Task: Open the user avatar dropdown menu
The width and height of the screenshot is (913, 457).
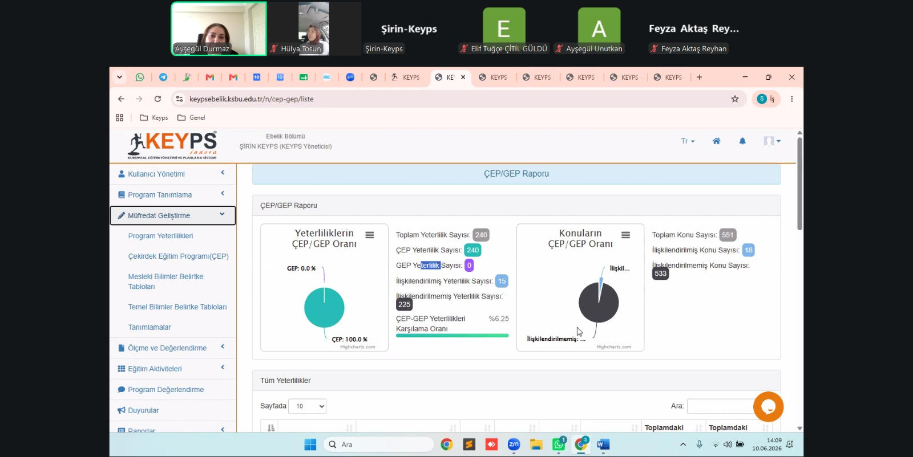Action: (x=772, y=141)
